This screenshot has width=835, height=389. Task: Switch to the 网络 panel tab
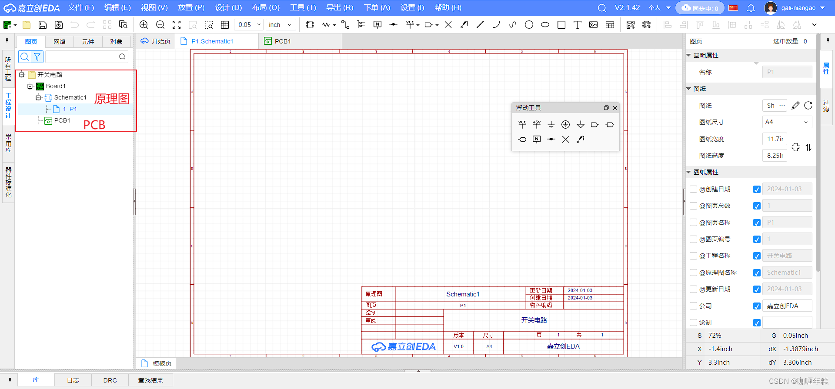coord(60,42)
